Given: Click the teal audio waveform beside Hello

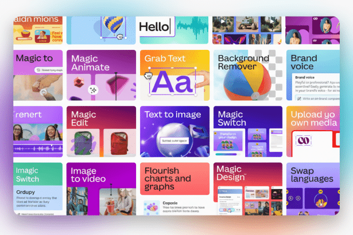Looking at the screenshot, I should tap(193, 28).
